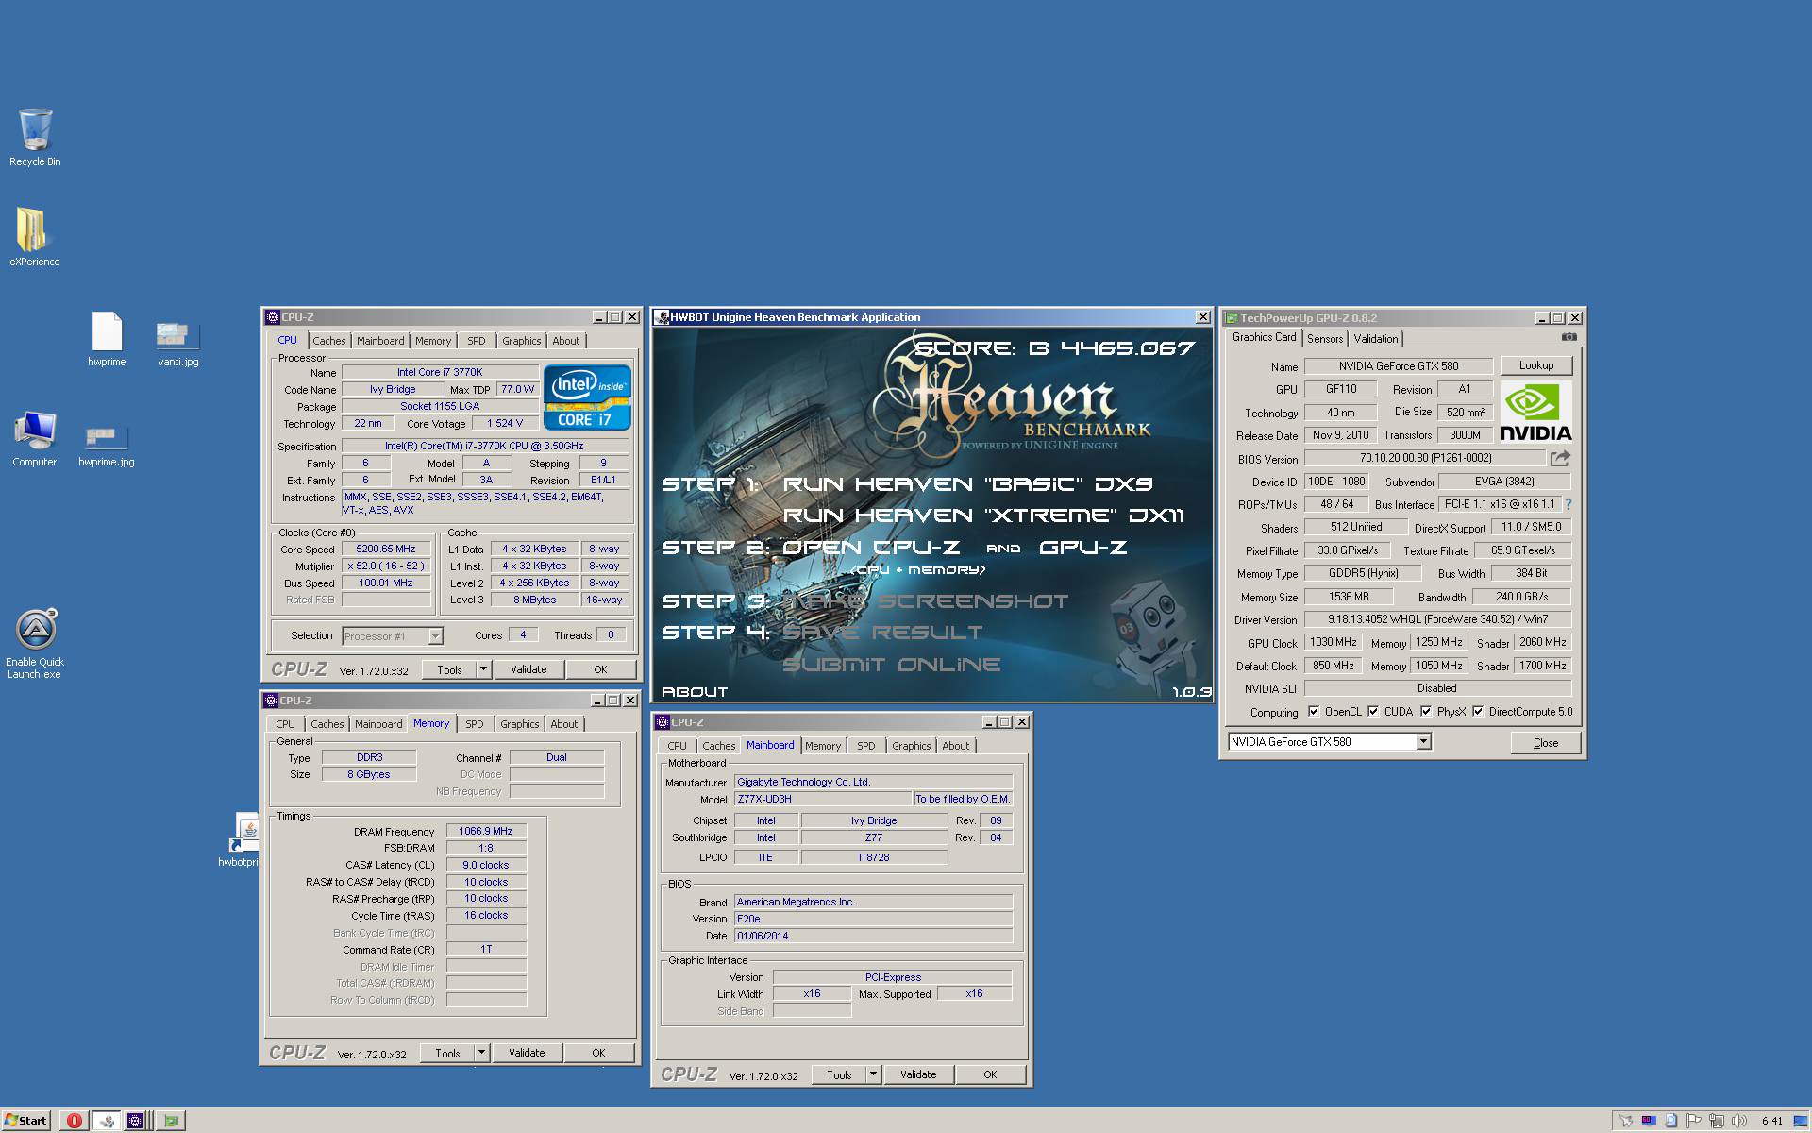Click GPU-Z camera screenshot icon

coord(1569,337)
